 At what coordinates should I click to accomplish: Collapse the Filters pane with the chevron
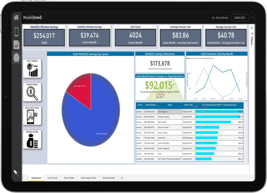(x=251, y=28)
